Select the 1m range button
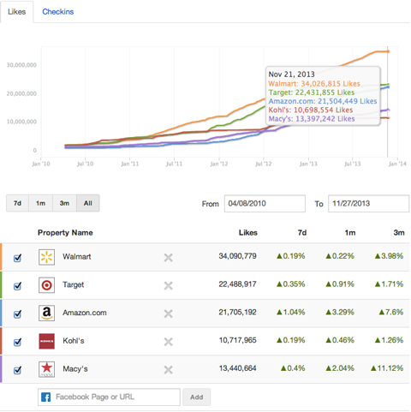Viewport: 411px width, 412px height. pos(40,203)
